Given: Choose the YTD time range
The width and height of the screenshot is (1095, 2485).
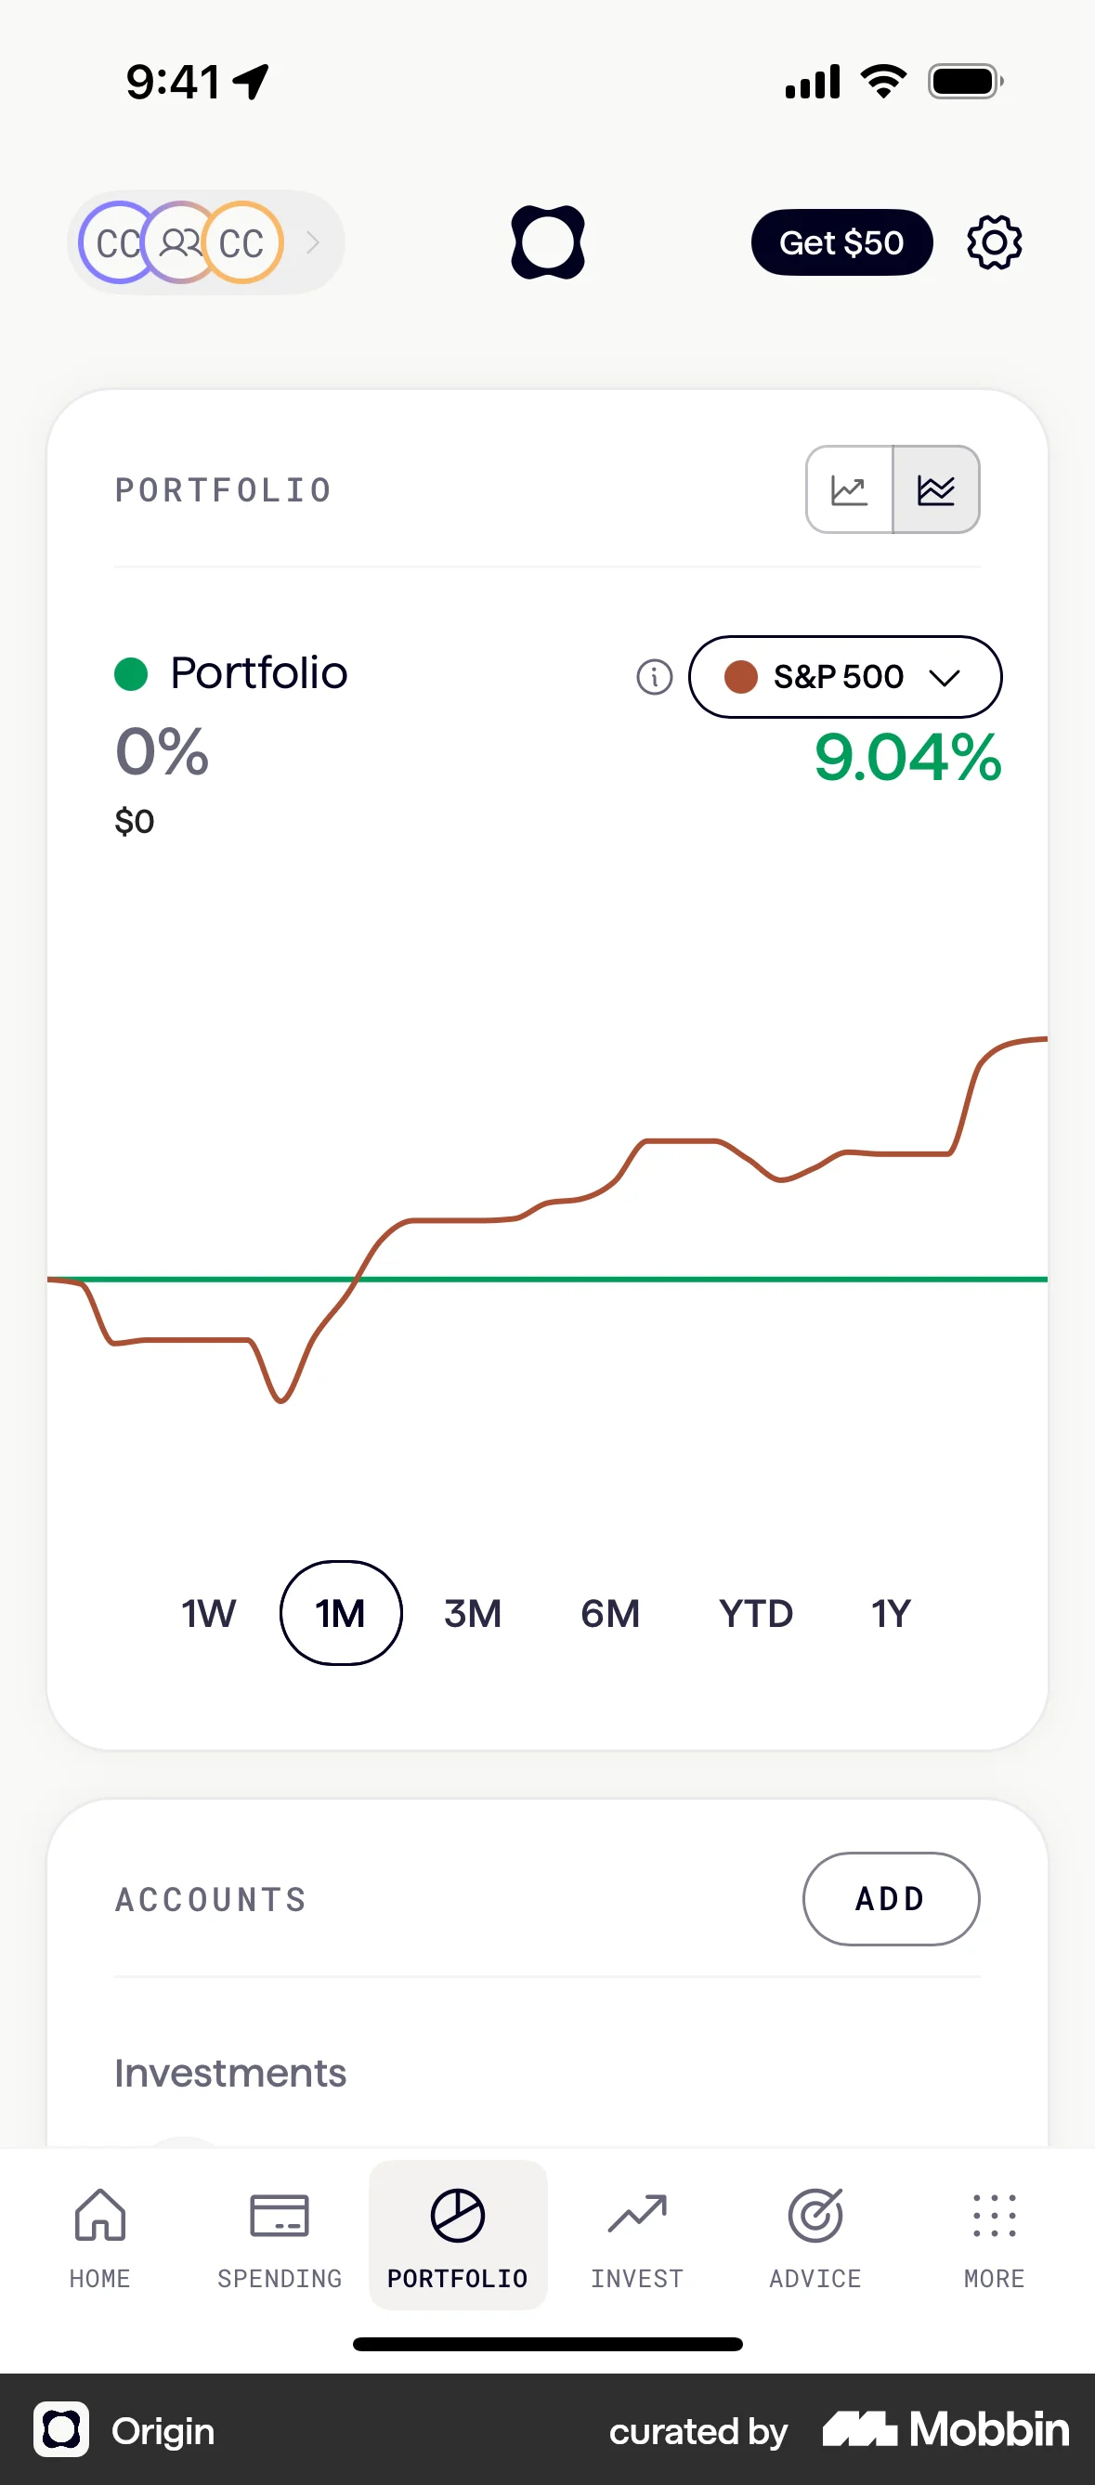Looking at the screenshot, I should pos(755,1613).
